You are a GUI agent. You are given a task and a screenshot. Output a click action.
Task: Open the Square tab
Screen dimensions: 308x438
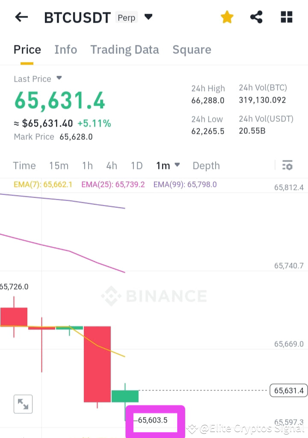192,50
